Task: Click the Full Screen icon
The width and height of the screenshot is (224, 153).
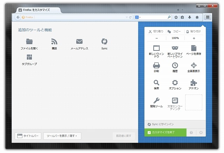Action: tap(194, 65)
